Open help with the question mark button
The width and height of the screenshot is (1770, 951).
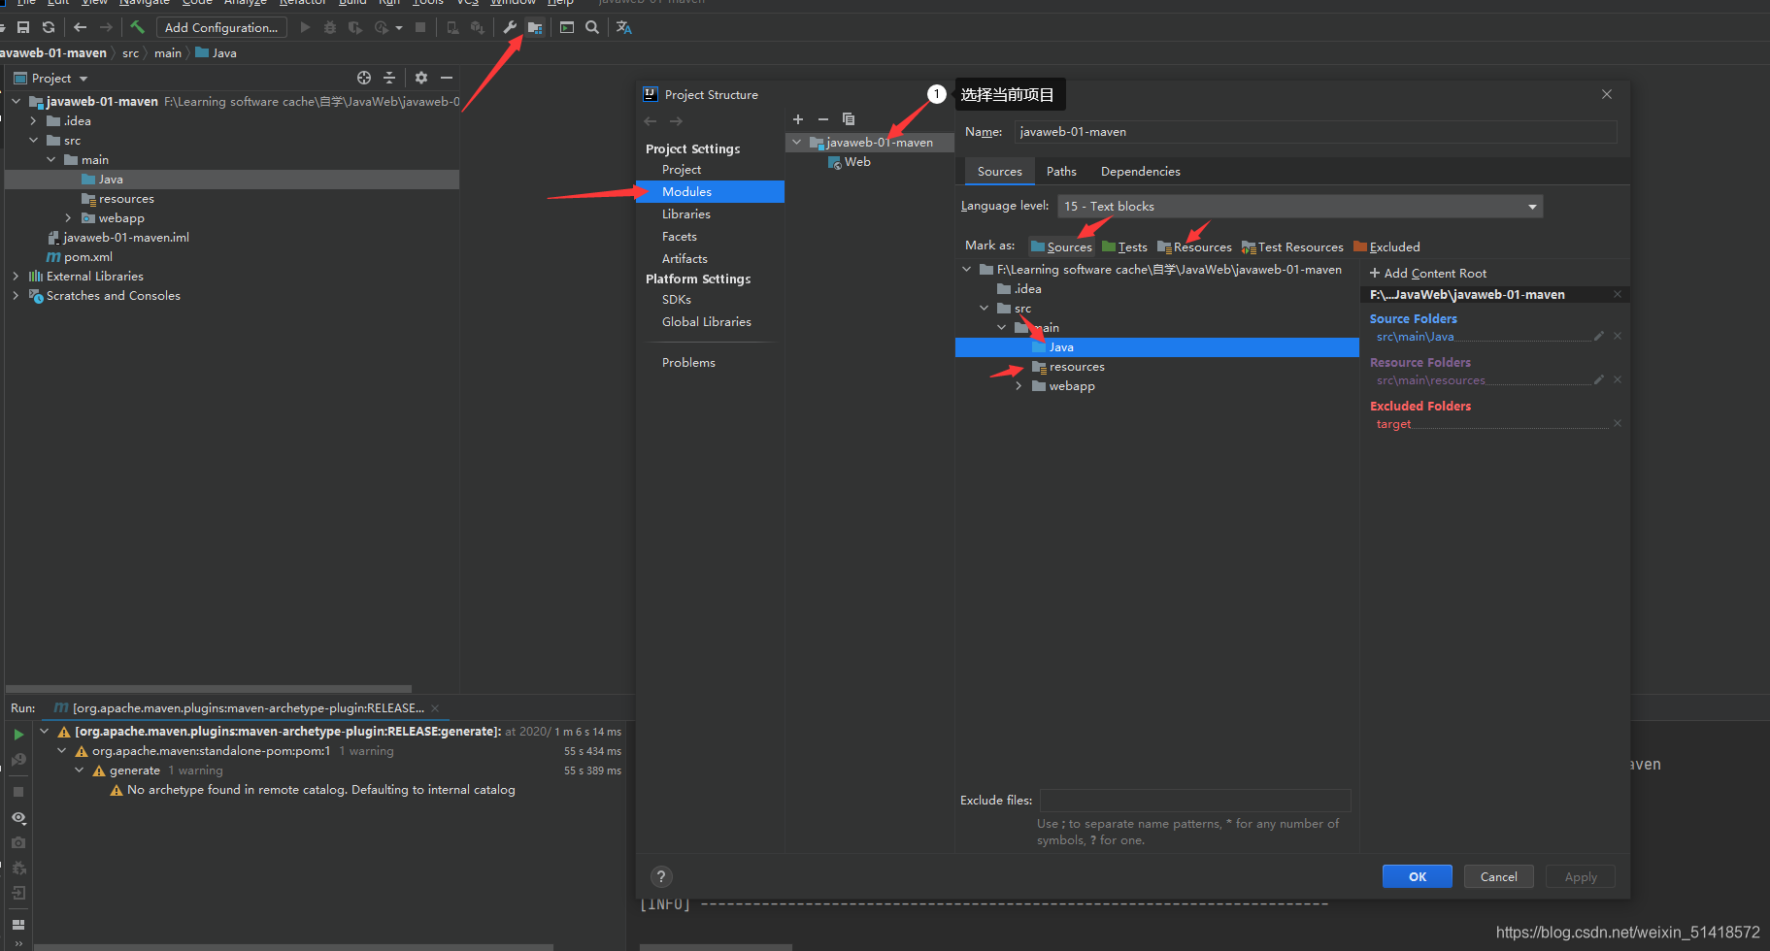pyautogui.click(x=661, y=877)
